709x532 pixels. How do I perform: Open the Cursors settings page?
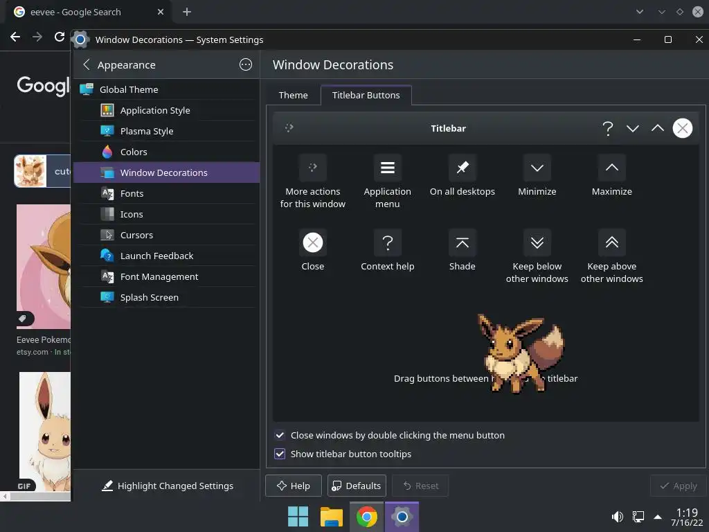click(x=166, y=236)
